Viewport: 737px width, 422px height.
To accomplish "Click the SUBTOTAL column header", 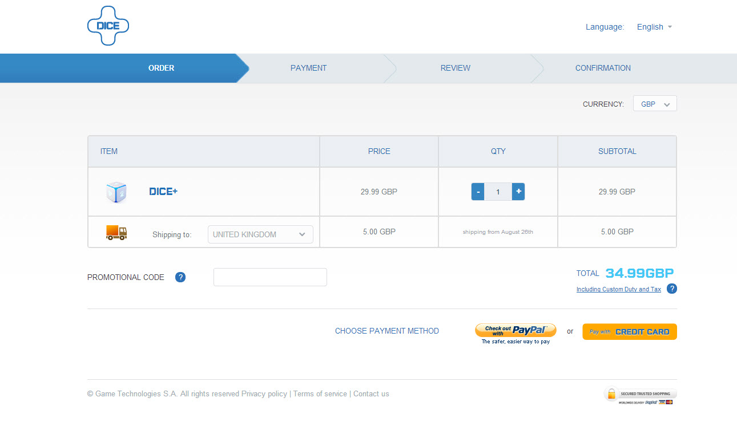I will (617, 151).
